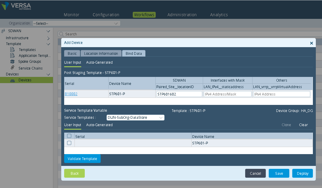This screenshot has width=322, height=188.
Task: Click the Search input box
Action: pos(190,34)
